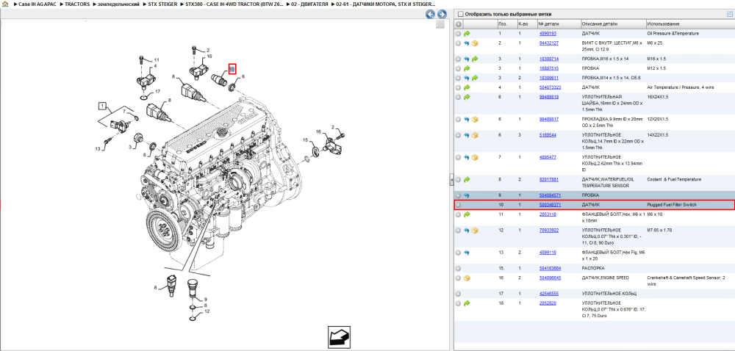The width and height of the screenshot is (735, 351).
Task: Open 'STX380 - CASE IH 4WD TRACTOR' breadcrumb
Action: click(x=235, y=4)
